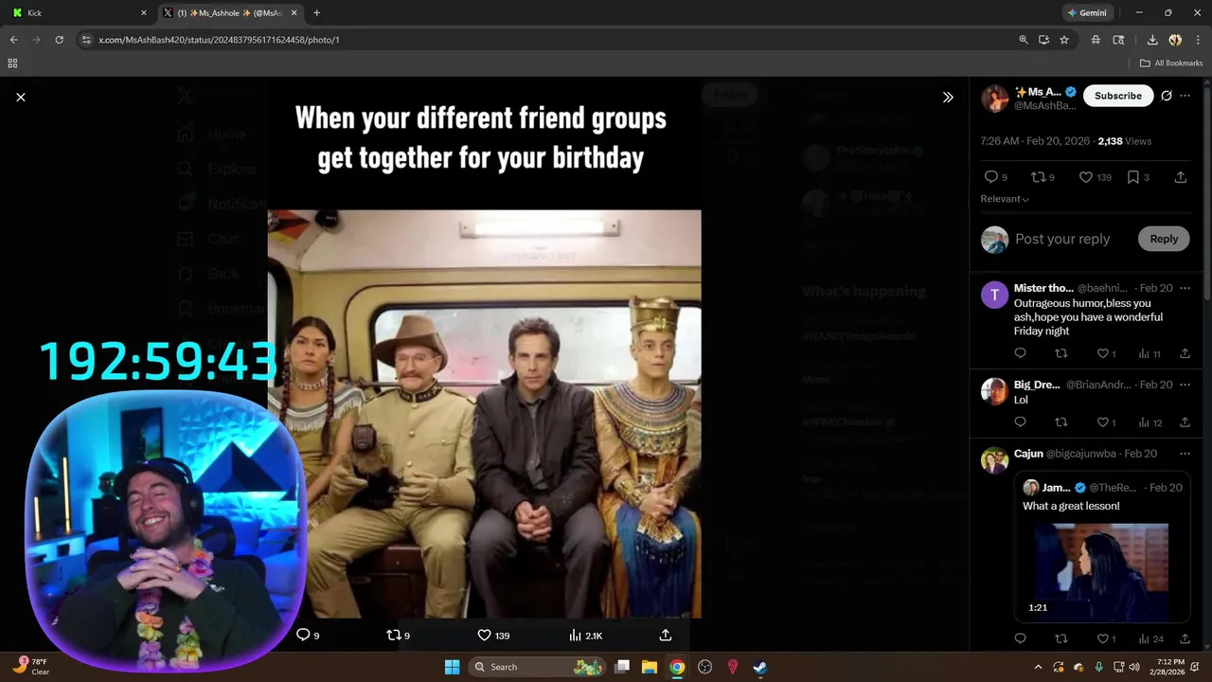This screenshot has width=1212, height=682.
Task: Open File Explorer from the taskbar
Action: pos(650,667)
